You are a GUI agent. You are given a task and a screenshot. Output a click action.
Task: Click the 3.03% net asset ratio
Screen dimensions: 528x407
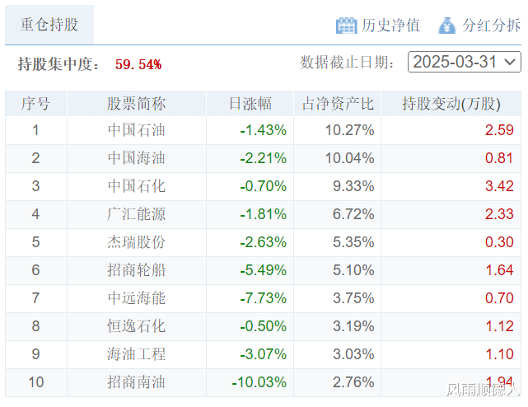pyautogui.click(x=353, y=354)
